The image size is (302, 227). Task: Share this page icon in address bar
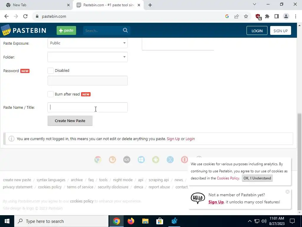tap(237, 17)
